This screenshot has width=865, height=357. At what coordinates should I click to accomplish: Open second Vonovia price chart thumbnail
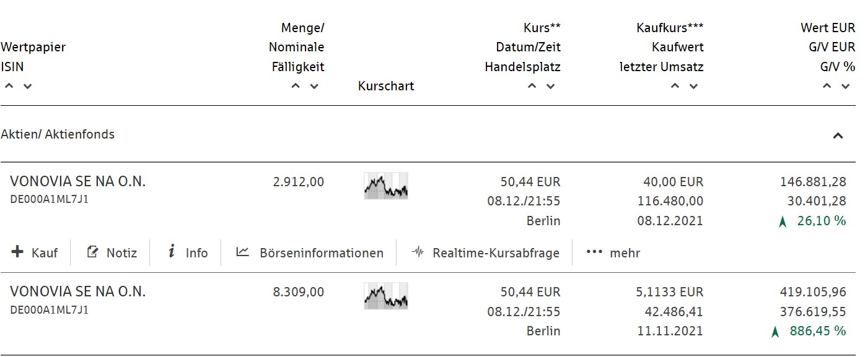tap(385, 296)
